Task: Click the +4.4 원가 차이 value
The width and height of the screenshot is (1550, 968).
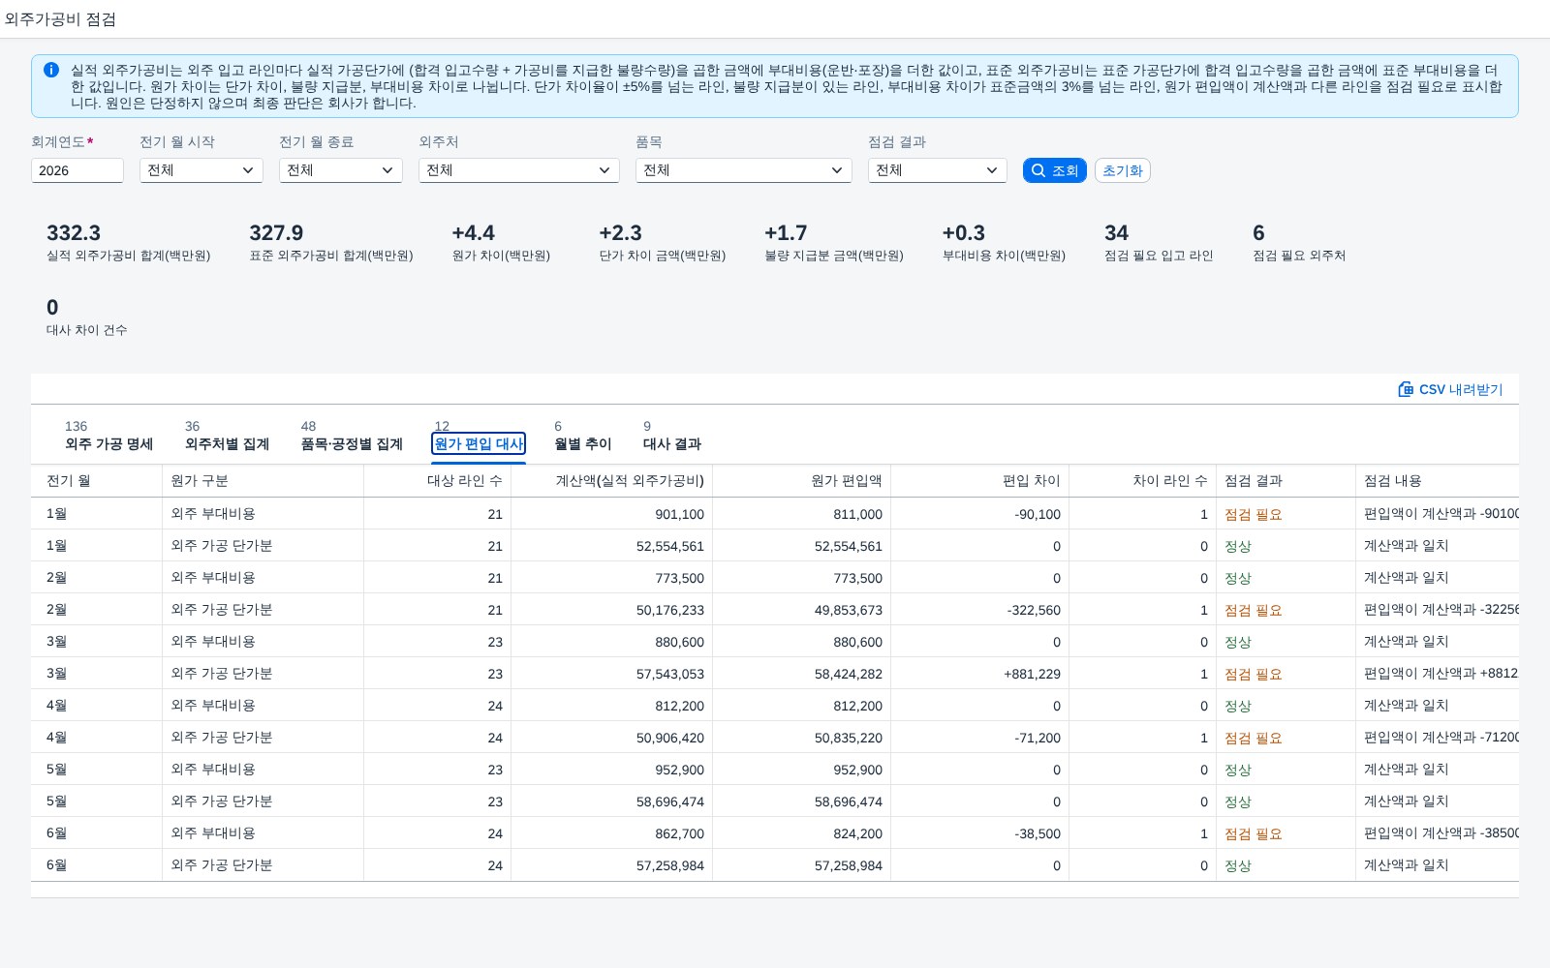Action: 473,233
